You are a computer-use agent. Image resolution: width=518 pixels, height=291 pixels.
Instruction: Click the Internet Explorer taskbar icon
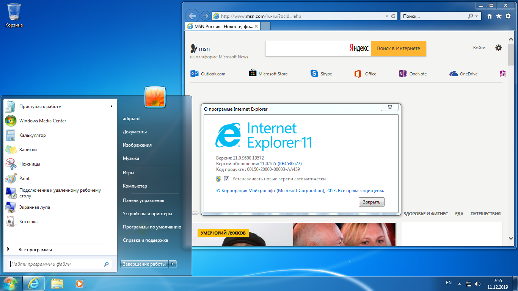click(34, 283)
